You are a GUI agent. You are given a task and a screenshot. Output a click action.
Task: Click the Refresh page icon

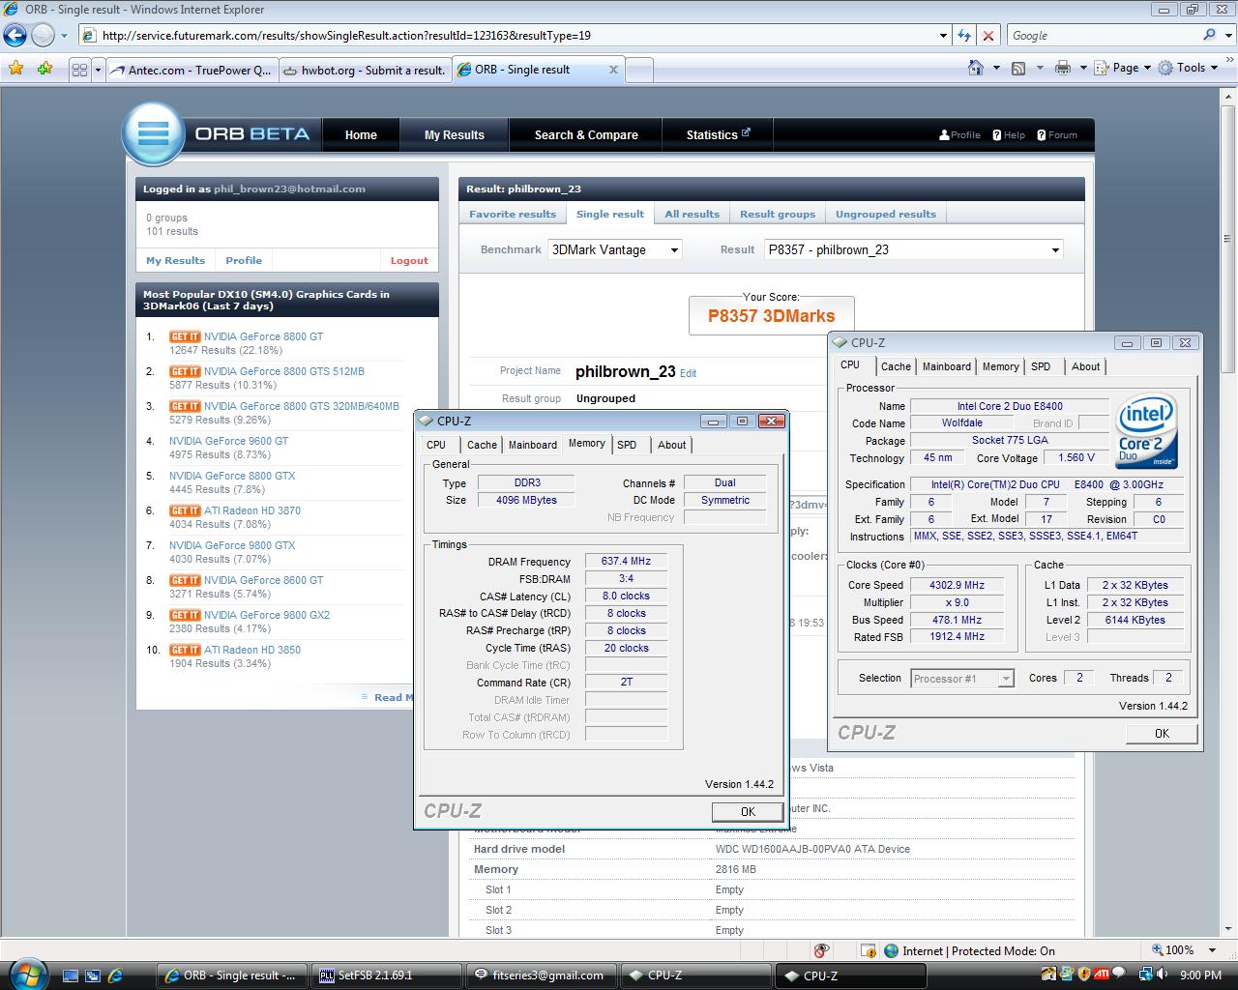964,36
